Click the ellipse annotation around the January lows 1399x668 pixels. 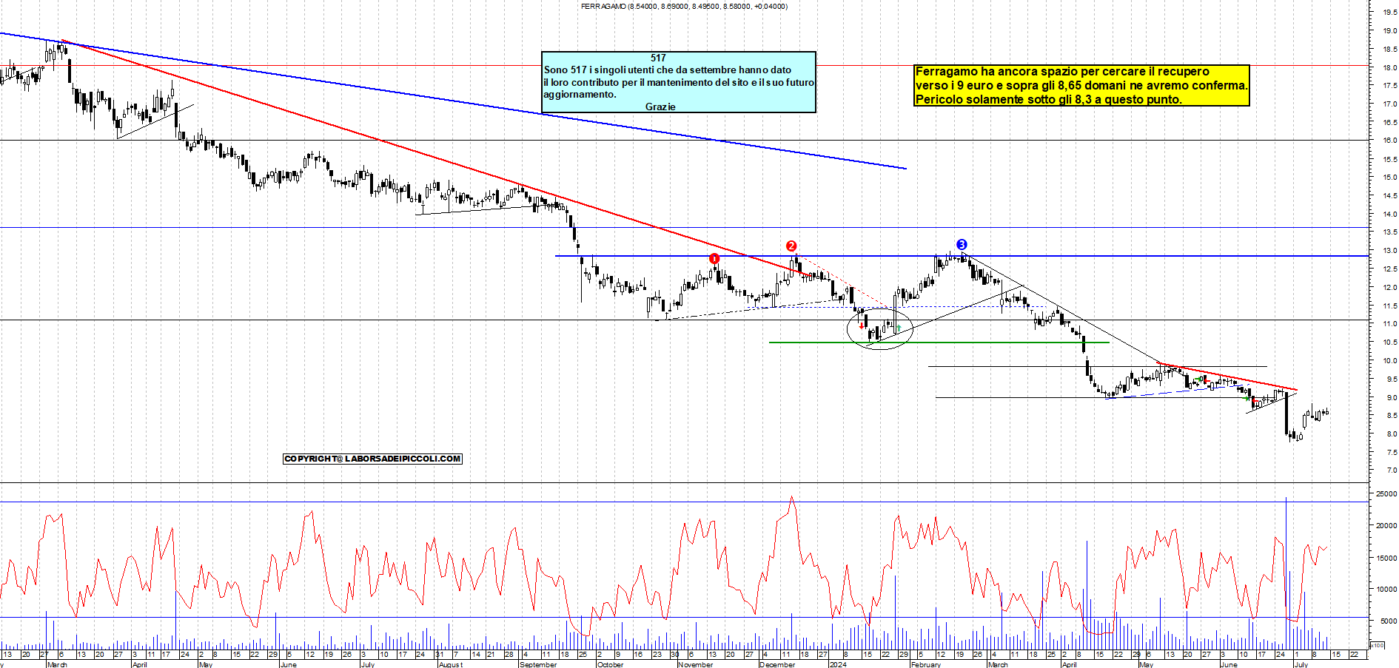[x=879, y=328]
